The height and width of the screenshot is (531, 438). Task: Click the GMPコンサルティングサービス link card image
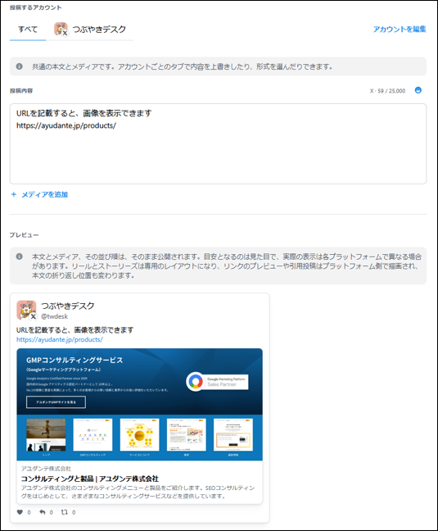(x=139, y=404)
